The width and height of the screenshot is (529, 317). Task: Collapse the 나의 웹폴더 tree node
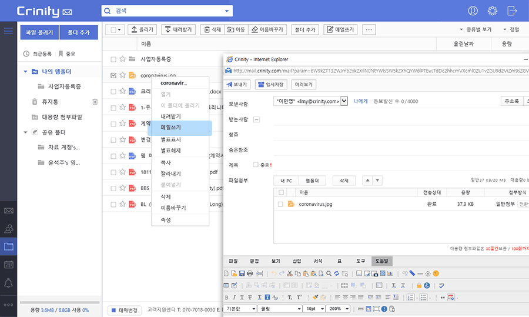(25, 72)
